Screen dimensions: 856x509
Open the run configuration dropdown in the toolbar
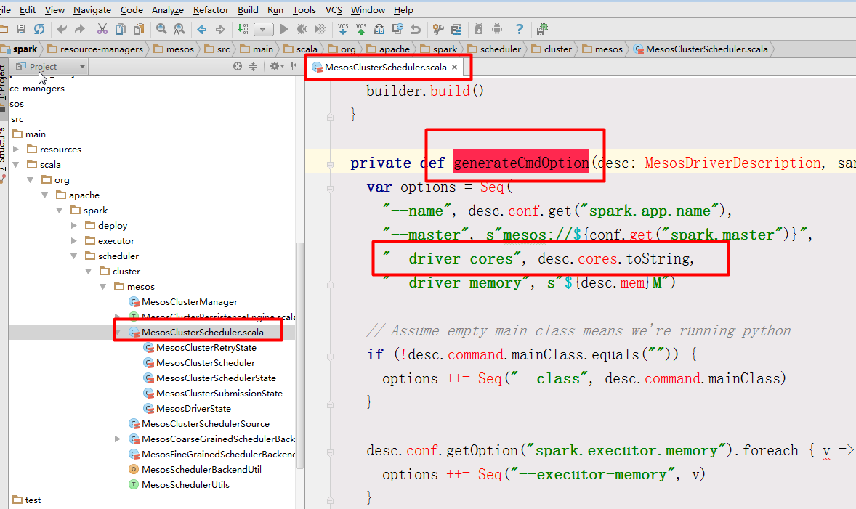pos(263,30)
